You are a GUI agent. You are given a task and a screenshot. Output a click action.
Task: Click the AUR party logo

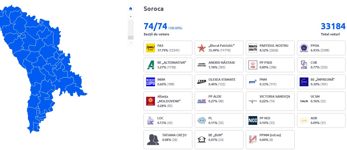click(x=304, y=120)
